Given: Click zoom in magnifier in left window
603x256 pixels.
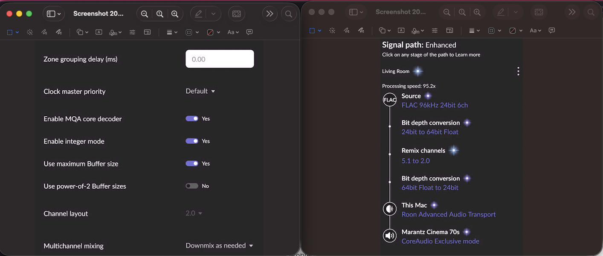Looking at the screenshot, I should tap(174, 14).
